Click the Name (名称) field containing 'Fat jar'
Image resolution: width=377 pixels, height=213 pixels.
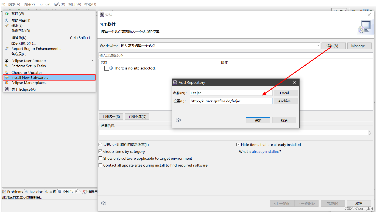pos(231,93)
